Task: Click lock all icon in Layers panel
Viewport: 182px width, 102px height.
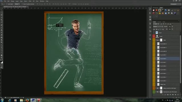Action: (x=163, y=29)
